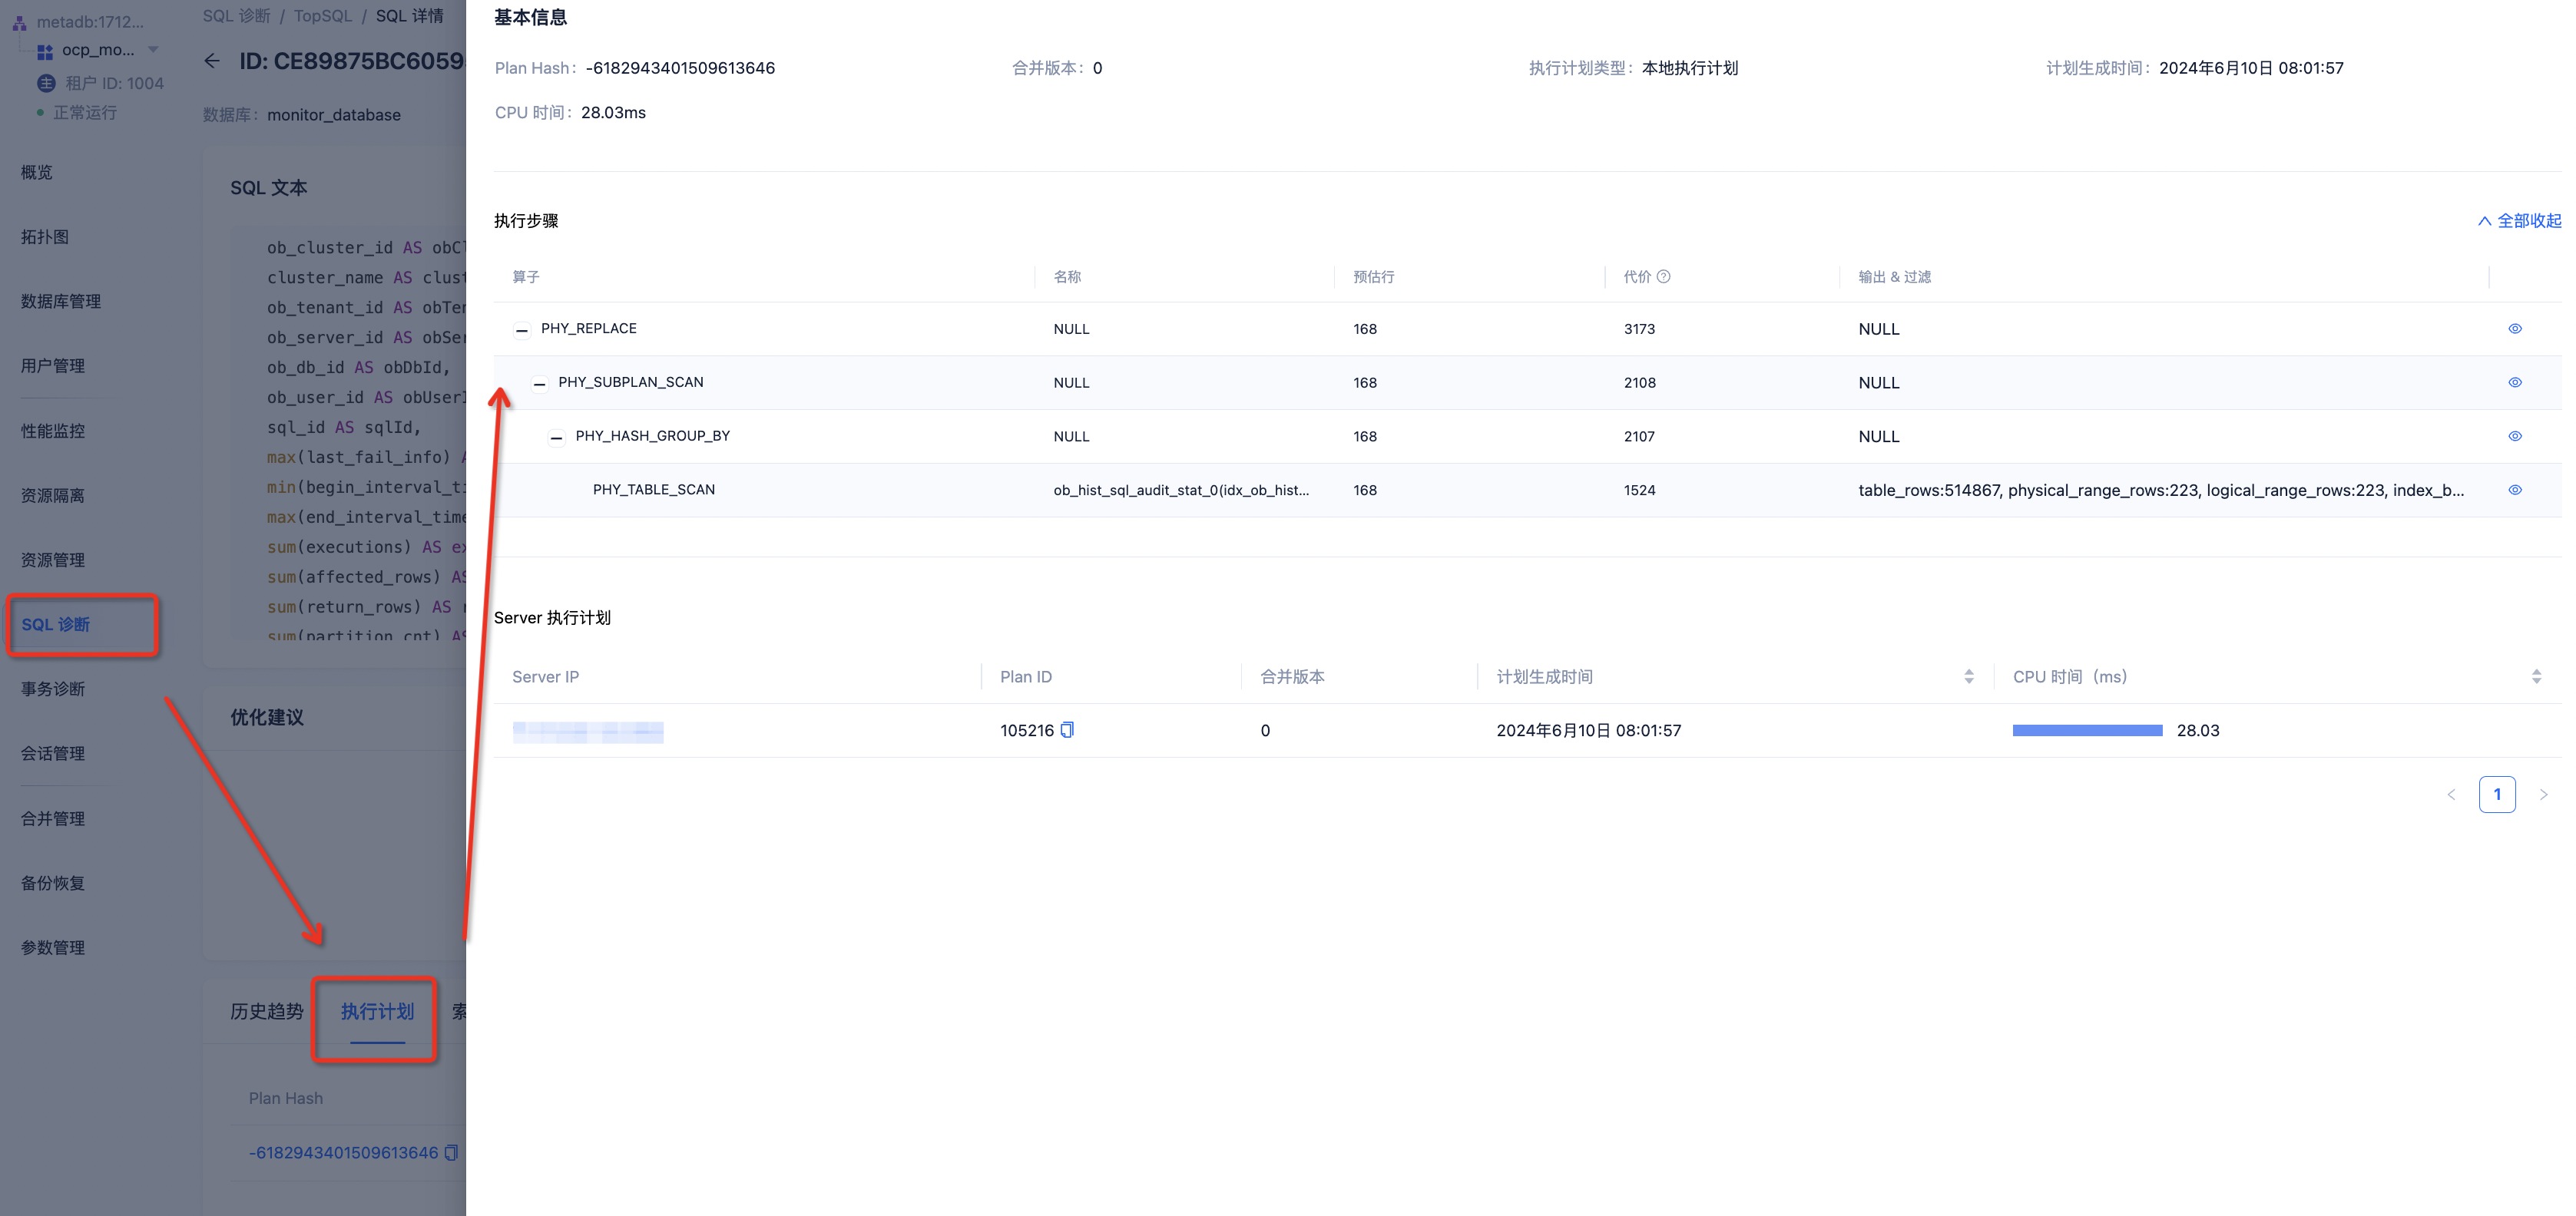The image size is (2576, 1216).
Task: Go to next page arrow
Action: click(2543, 795)
